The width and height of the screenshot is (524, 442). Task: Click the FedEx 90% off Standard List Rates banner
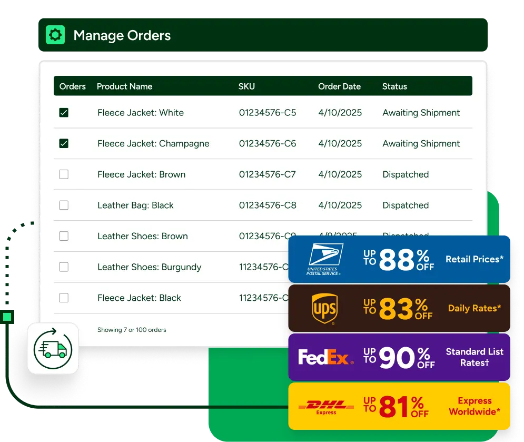tap(399, 357)
